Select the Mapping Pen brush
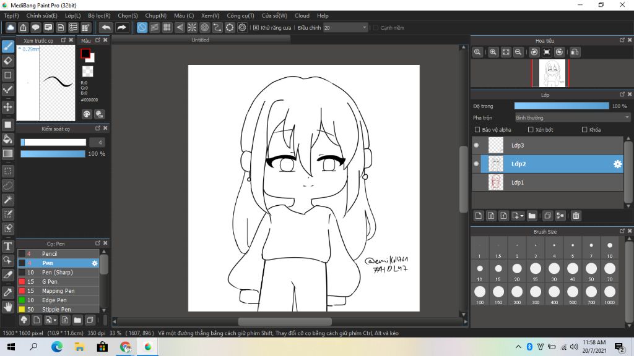 [x=58, y=291]
